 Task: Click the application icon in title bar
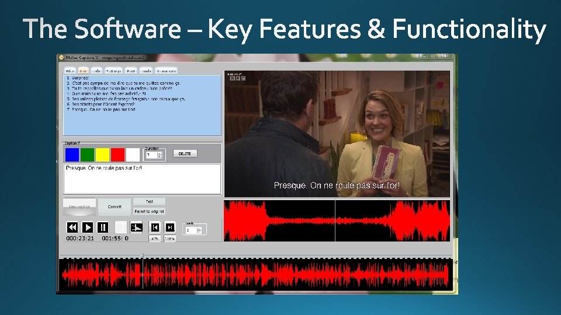pyautogui.click(x=61, y=57)
